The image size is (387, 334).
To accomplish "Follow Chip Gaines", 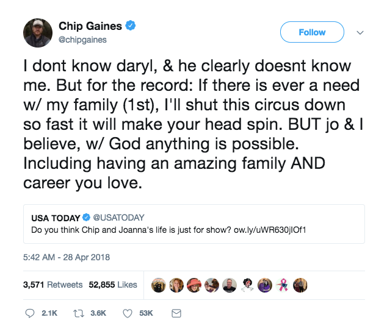I will (312, 32).
